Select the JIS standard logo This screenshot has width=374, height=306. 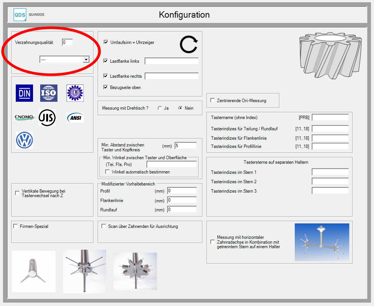(47, 118)
